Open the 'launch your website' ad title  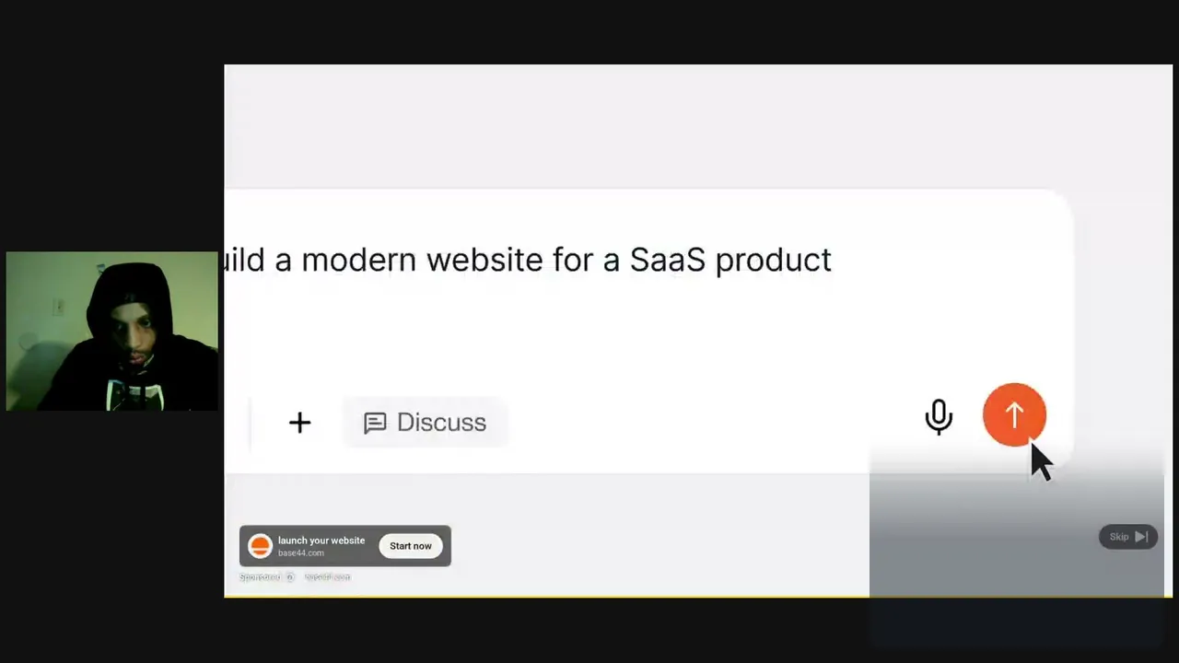[321, 541]
